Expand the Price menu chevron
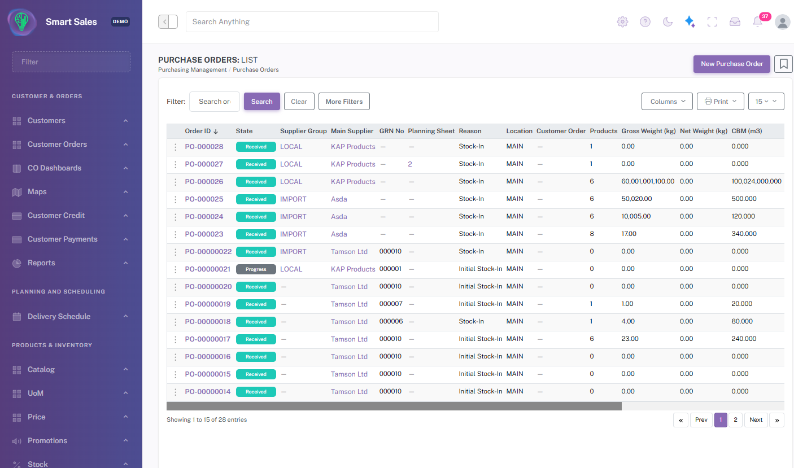The width and height of the screenshot is (794, 468). point(125,417)
